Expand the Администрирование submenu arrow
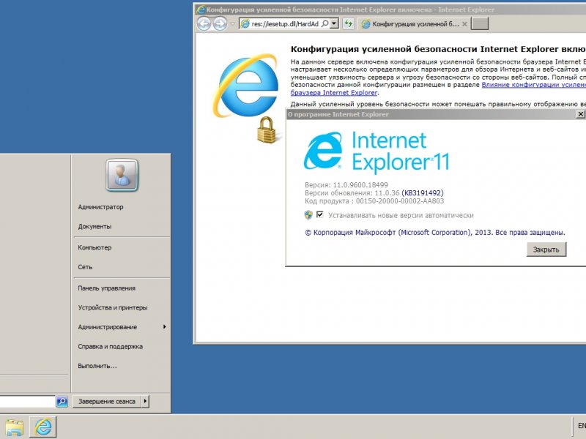 tap(164, 327)
